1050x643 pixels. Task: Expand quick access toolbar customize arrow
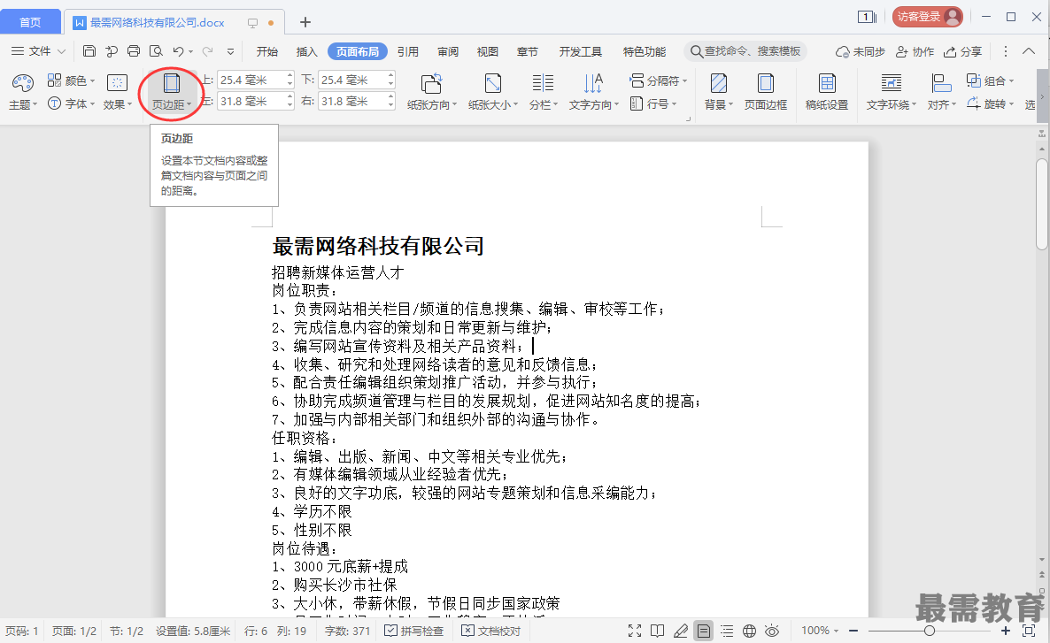230,50
